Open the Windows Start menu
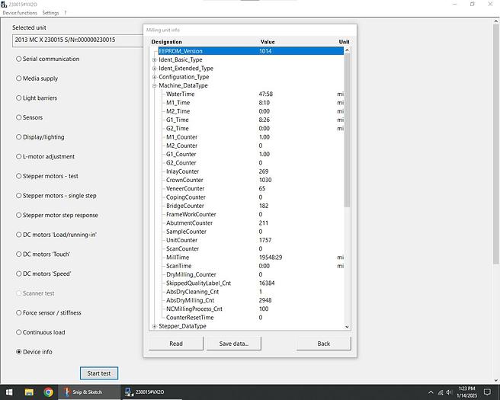This screenshot has width=500, height=400. tap(8, 392)
